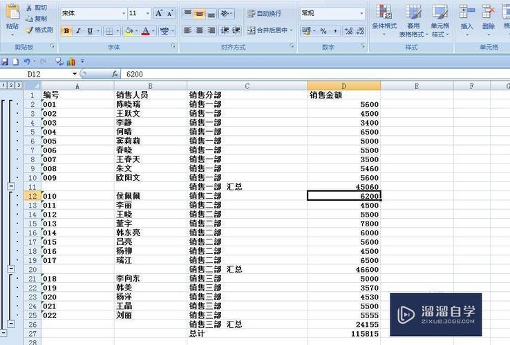Open the font color dropdown arrow
This screenshot has width=510, height=345.
[153, 31]
